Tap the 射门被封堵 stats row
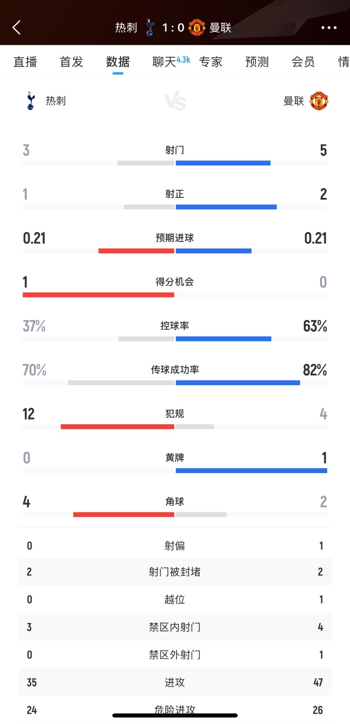This screenshot has height=724, width=350. click(175, 572)
